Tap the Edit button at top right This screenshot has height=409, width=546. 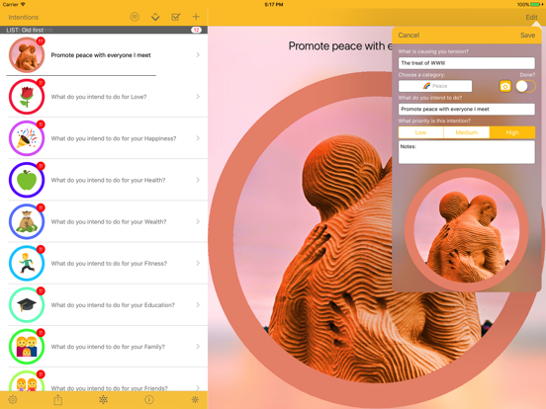point(531,17)
